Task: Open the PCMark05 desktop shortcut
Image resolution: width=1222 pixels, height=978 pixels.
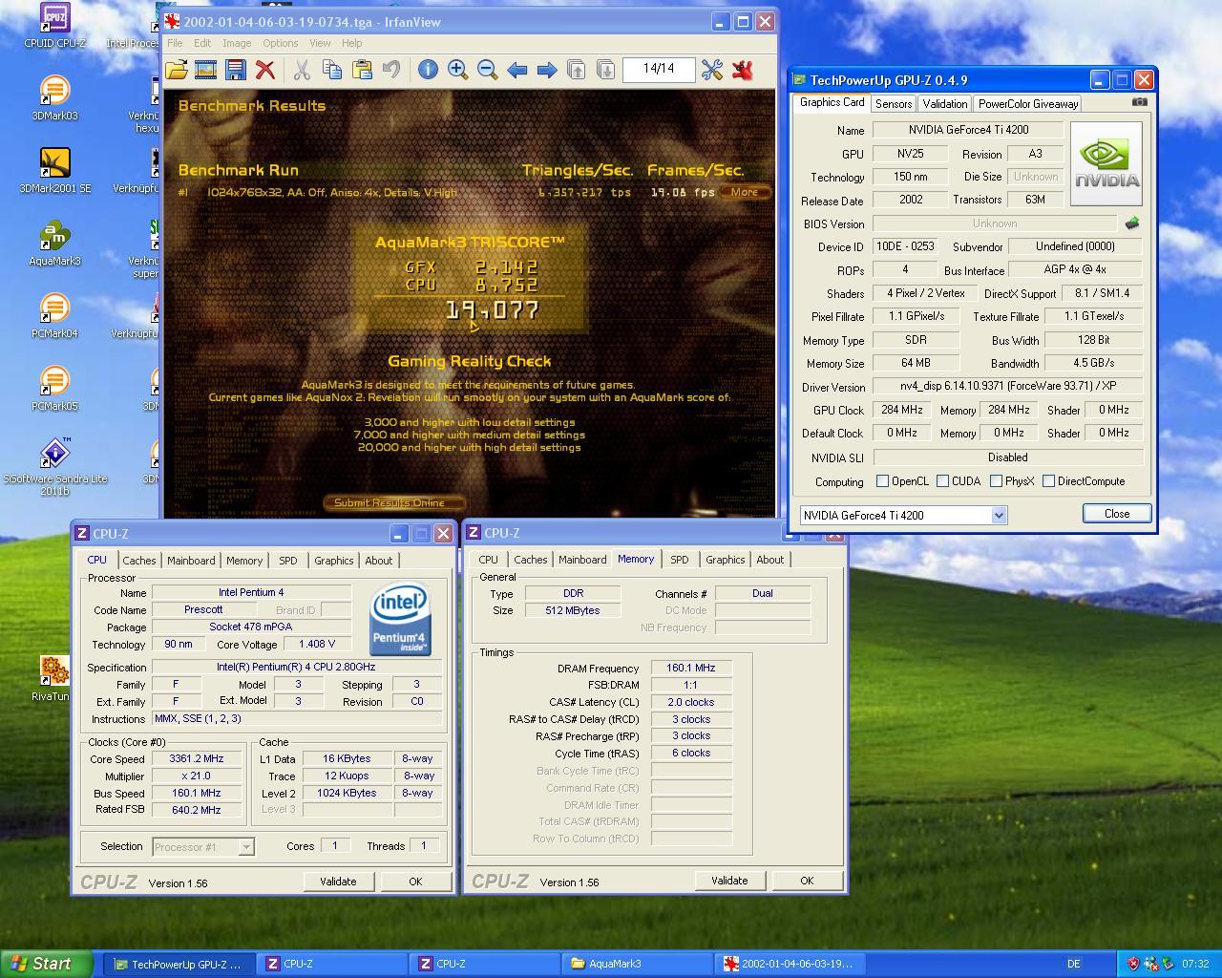Action: coord(54,389)
